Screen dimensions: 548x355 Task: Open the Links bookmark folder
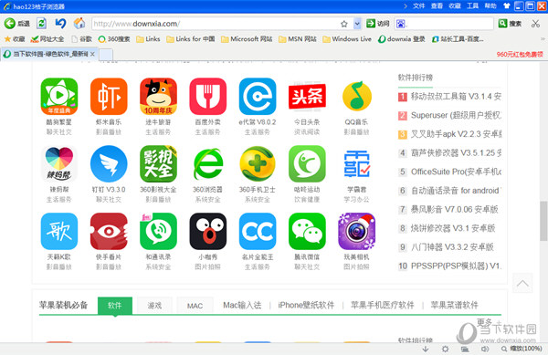coord(148,39)
